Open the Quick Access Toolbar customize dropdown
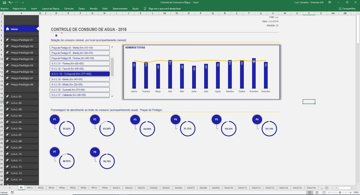 (x=23, y=2)
